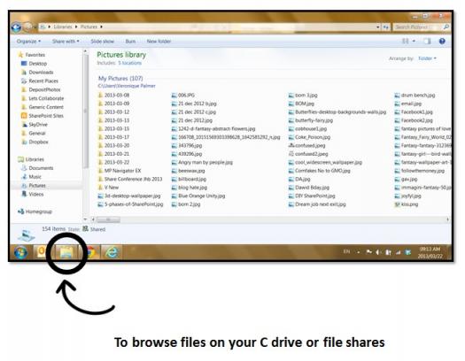Click Slide show in the toolbar
465x361 pixels.
(x=102, y=42)
